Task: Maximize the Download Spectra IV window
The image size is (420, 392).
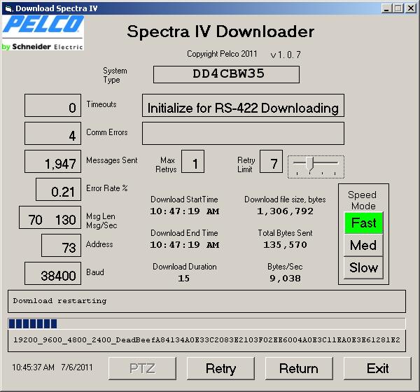Action: [398, 8]
